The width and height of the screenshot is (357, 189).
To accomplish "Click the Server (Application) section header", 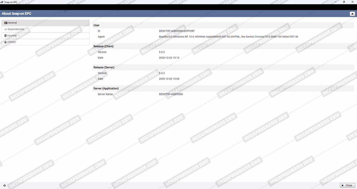I will 223,89.
